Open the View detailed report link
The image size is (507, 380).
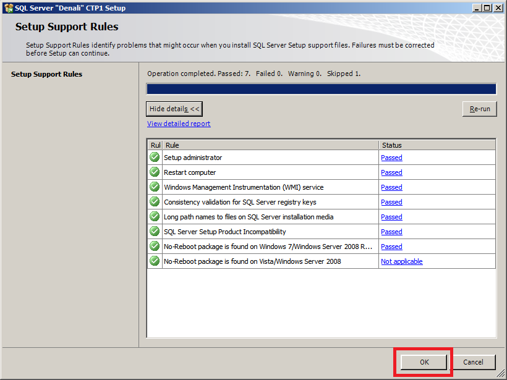click(x=179, y=124)
